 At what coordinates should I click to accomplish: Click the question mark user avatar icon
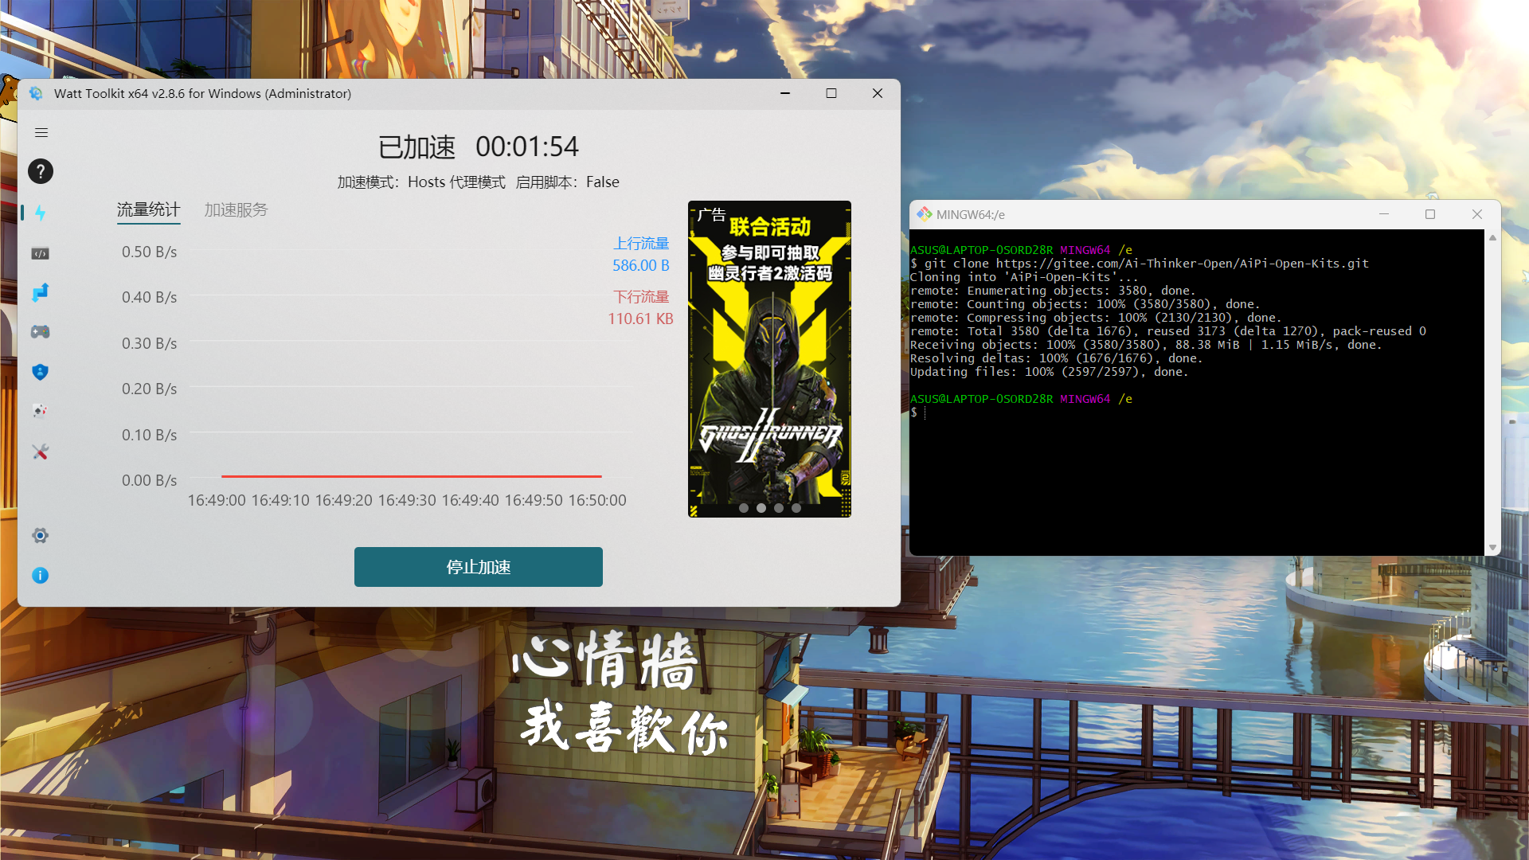coord(41,171)
